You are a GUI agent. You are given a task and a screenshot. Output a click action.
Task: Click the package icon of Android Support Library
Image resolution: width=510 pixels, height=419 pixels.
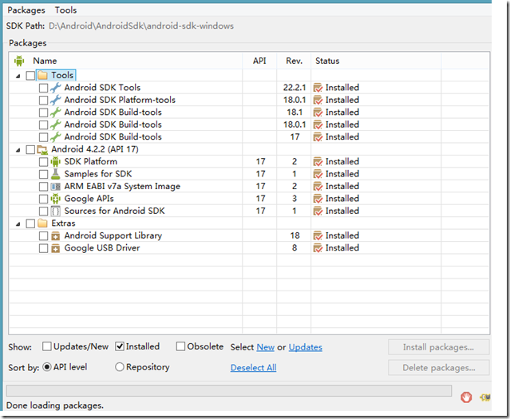pos(56,236)
